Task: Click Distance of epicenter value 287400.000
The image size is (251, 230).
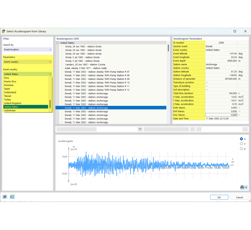Action: [231, 79]
